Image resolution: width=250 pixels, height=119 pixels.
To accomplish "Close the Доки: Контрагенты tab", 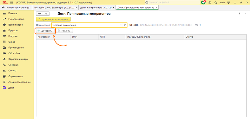I will tap(114, 8).
